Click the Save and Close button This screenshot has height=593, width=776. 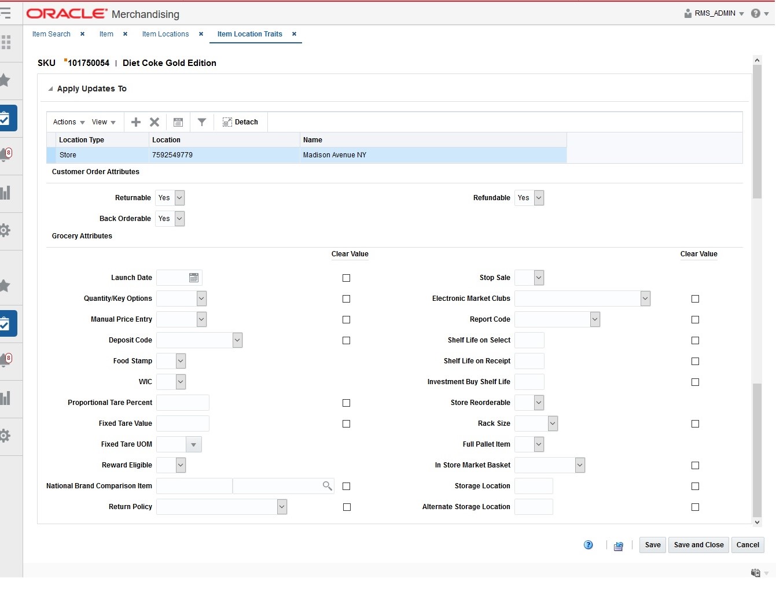(x=698, y=545)
